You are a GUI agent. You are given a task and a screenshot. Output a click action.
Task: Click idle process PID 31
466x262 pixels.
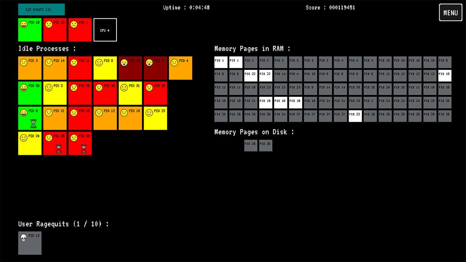click(x=130, y=93)
